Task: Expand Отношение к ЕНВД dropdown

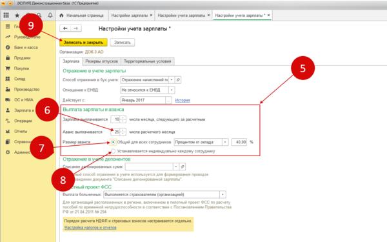Action: [x=172, y=90]
